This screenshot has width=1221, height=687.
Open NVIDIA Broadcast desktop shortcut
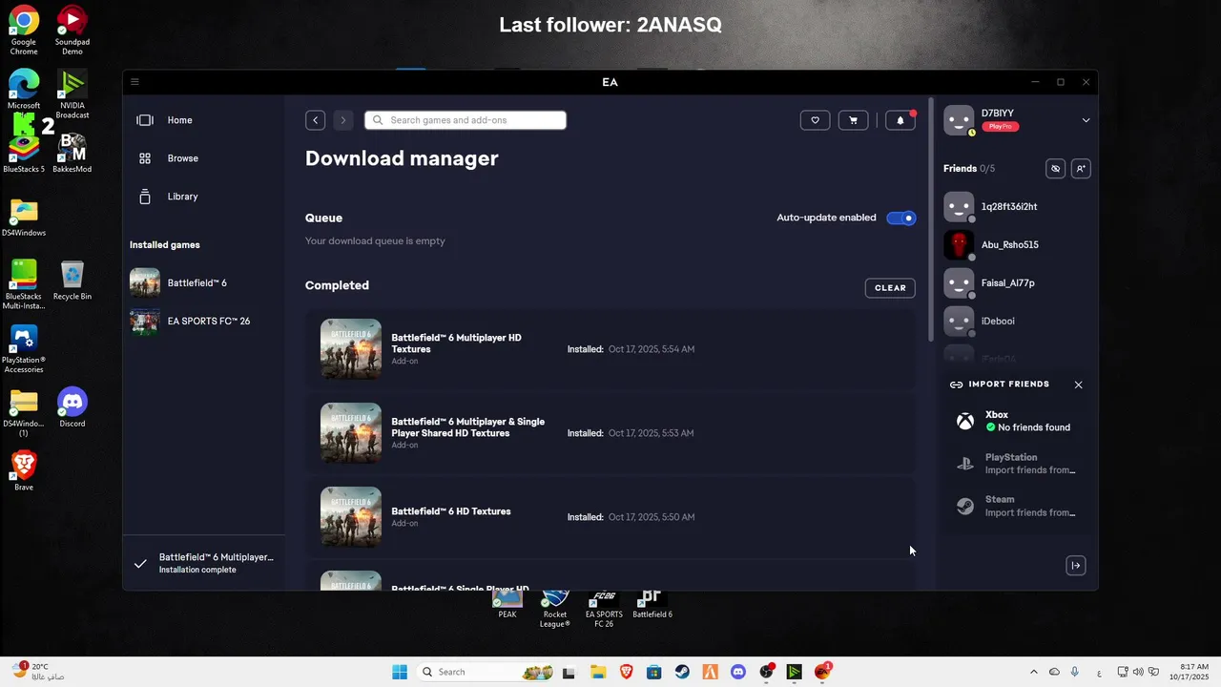[72, 94]
